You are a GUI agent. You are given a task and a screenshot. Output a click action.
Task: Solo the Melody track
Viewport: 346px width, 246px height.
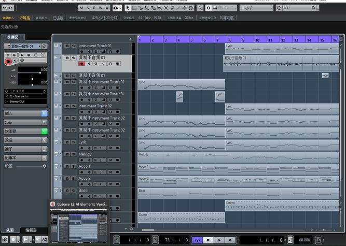tap(73, 154)
